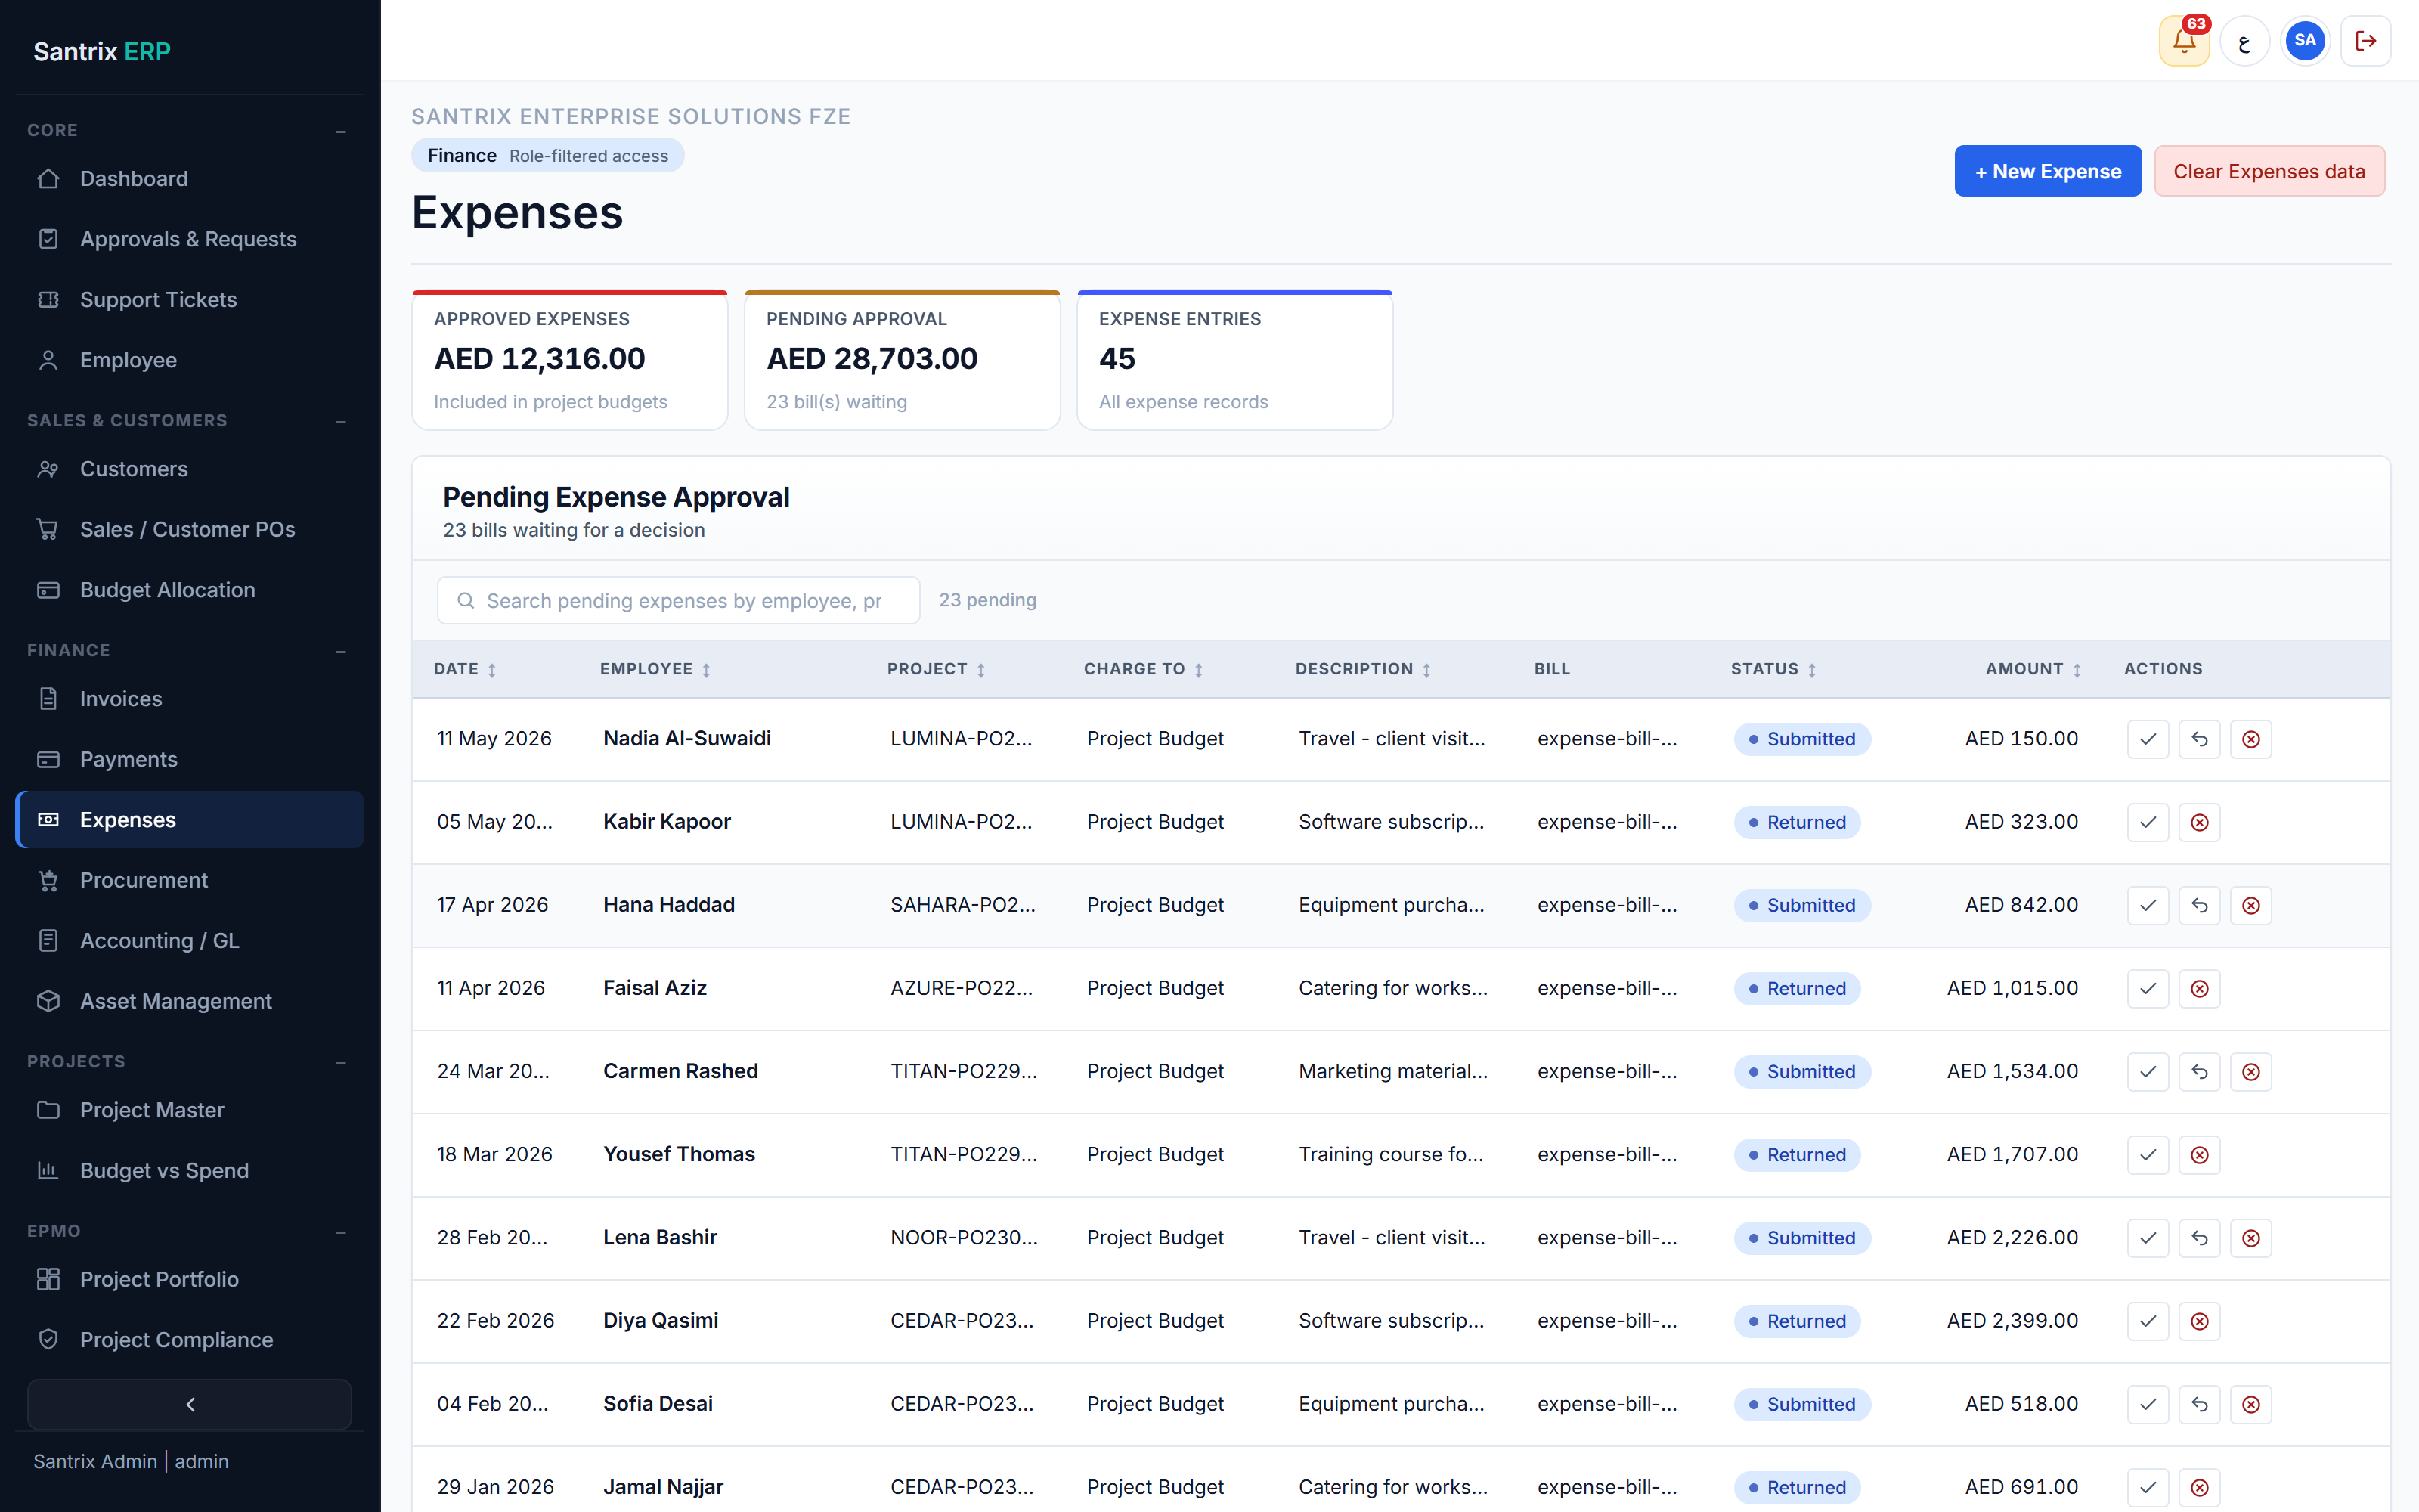This screenshot has height=1512, width=2419.
Task: Collapse the FINANCE sidebar section
Action: coord(341,651)
